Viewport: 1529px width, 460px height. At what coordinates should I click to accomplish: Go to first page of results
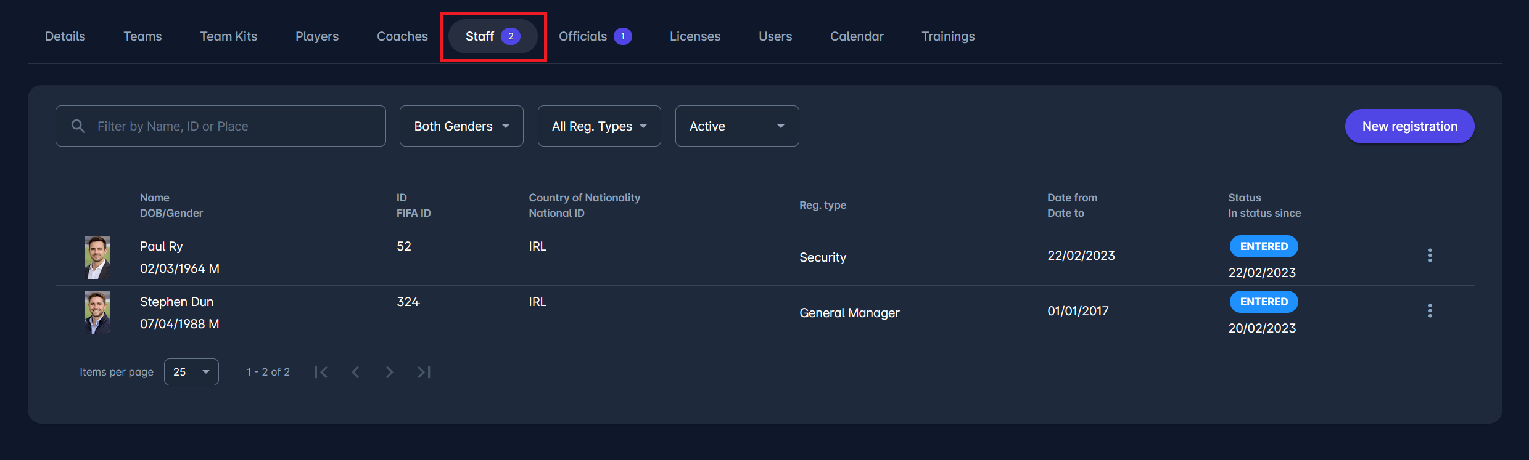click(x=321, y=372)
